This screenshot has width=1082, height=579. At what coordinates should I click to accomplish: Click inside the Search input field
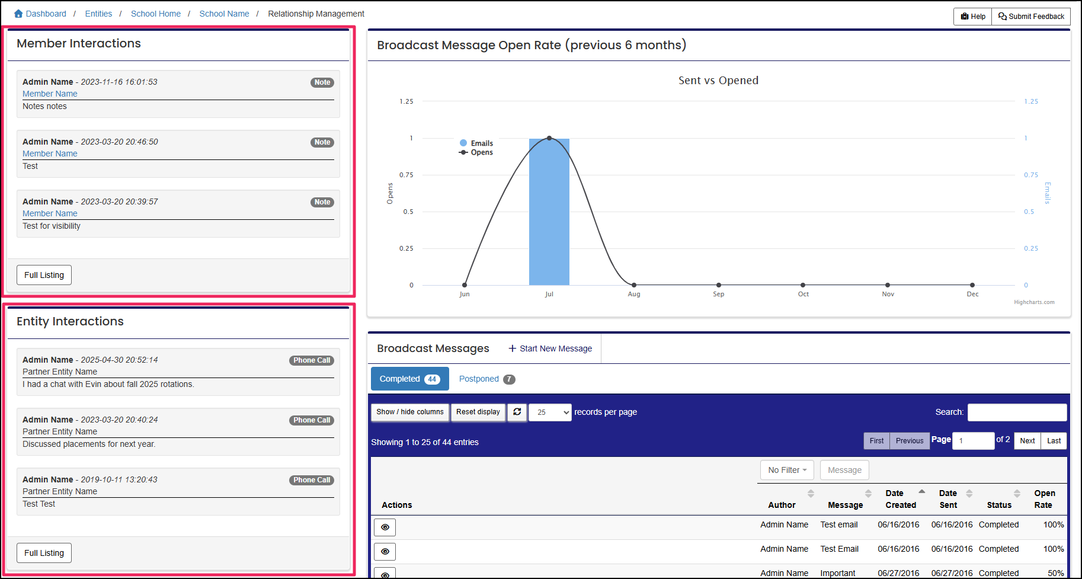pos(1017,412)
